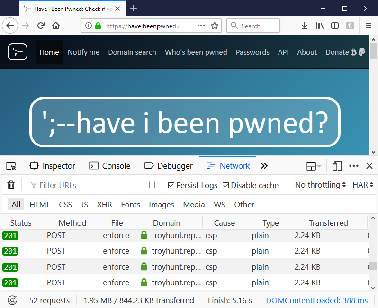Filter requests by CSS

tap(65, 205)
